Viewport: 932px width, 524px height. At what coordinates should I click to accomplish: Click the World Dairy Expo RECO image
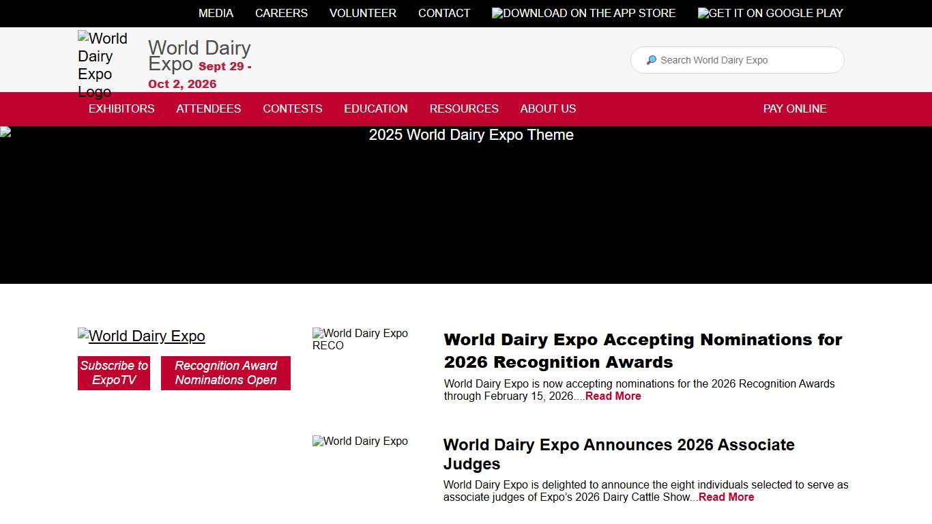click(x=360, y=339)
